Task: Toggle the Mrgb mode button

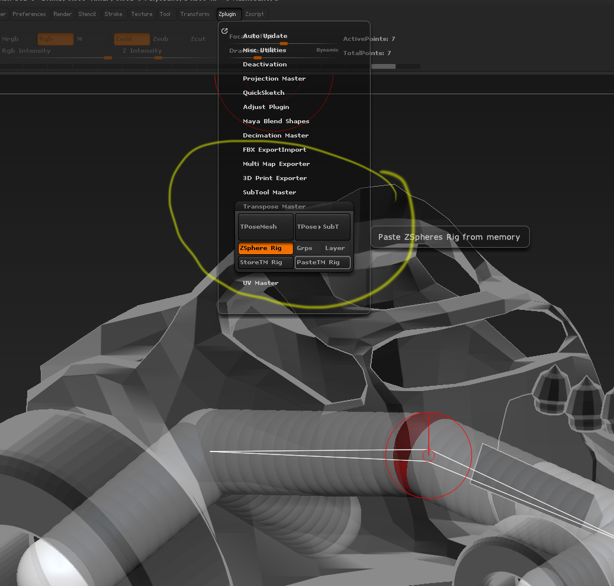Action: (18, 39)
